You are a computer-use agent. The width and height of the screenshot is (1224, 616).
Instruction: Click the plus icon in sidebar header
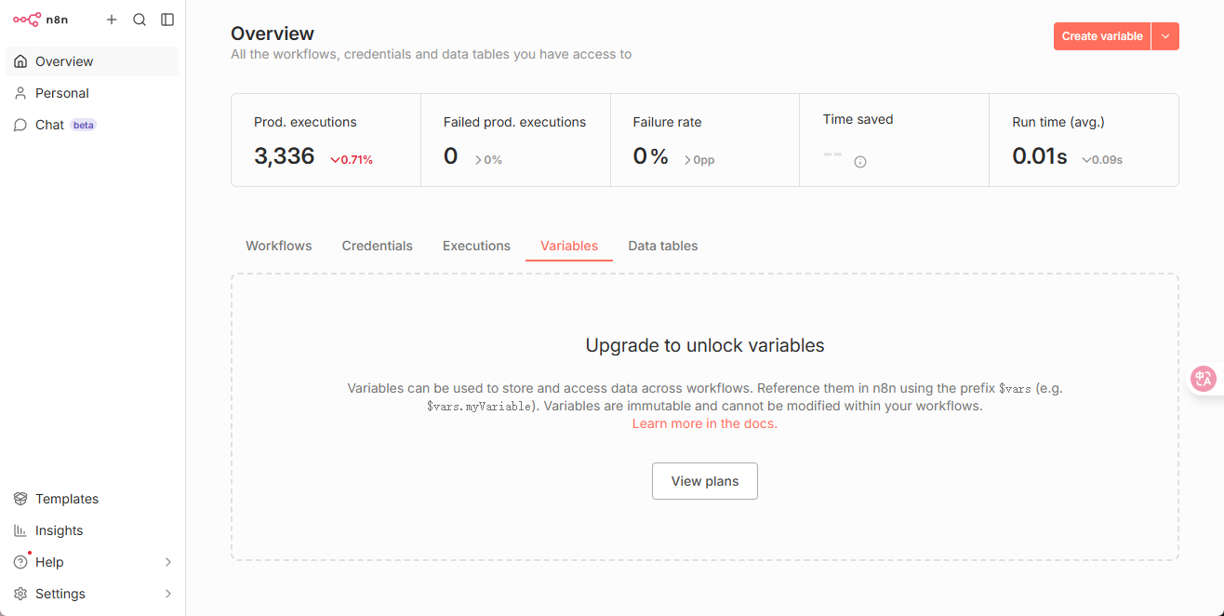tap(112, 20)
